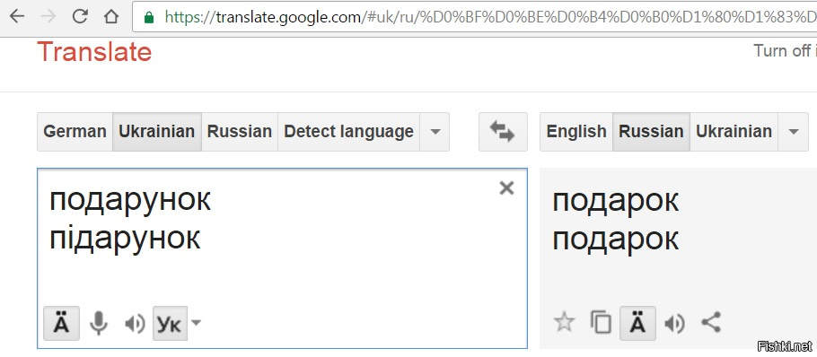Select German as the source language
This screenshot has width=817, height=357.
(x=75, y=132)
